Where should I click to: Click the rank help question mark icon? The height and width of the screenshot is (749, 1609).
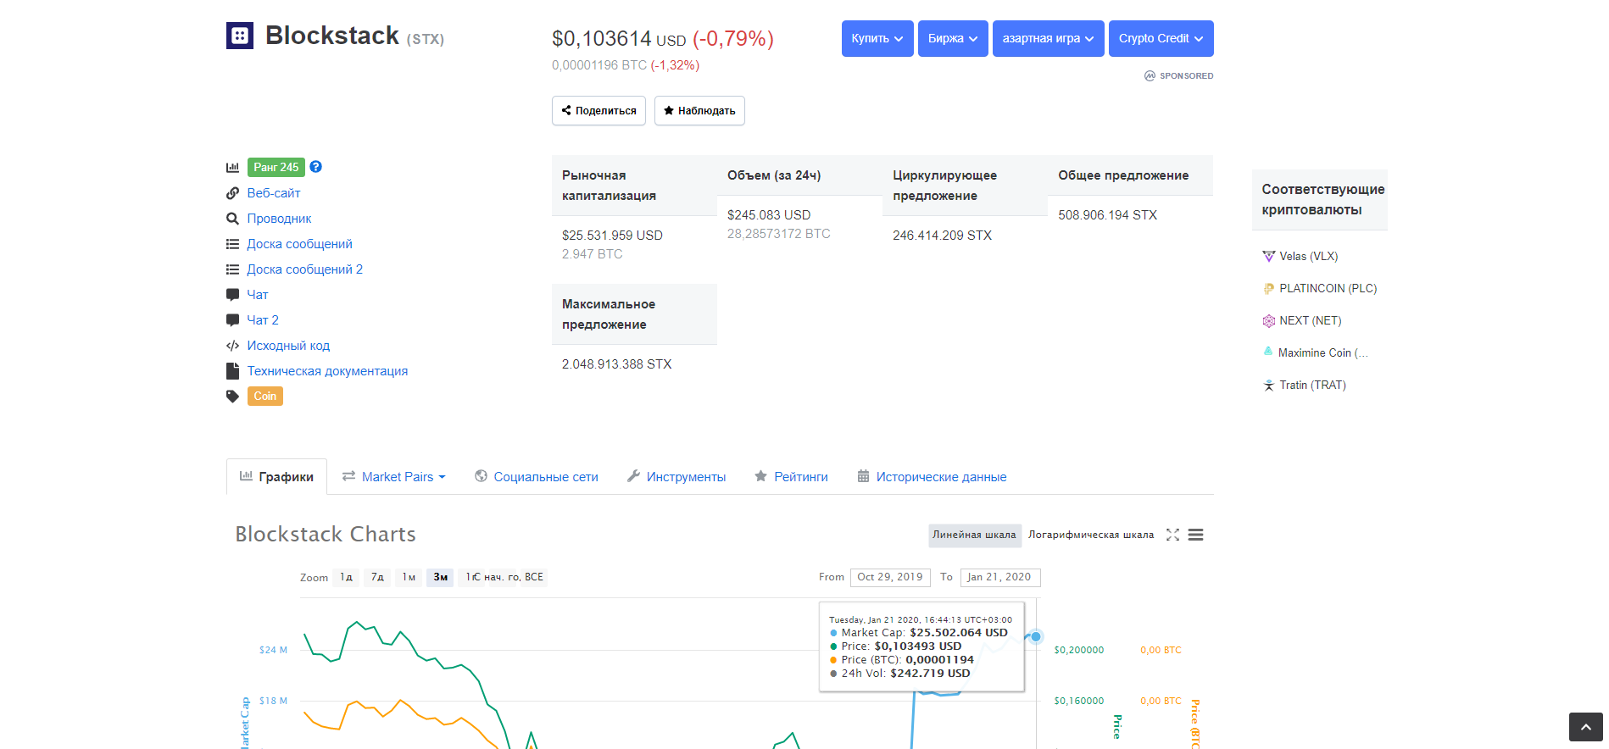(x=315, y=167)
